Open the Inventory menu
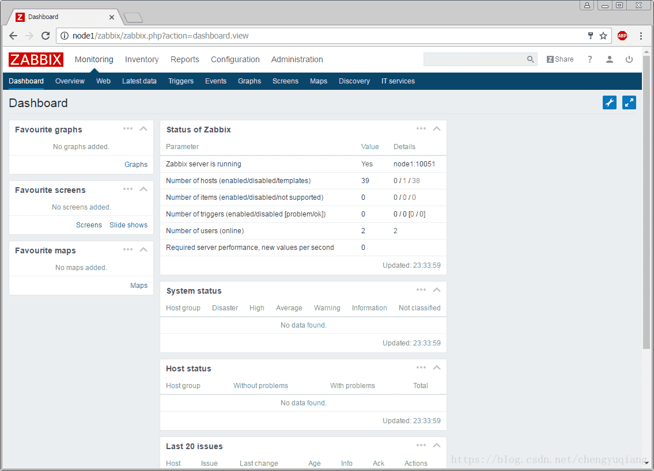Image resolution: width=654 pixels, height=471 pixels. click(x=142, y=60)
